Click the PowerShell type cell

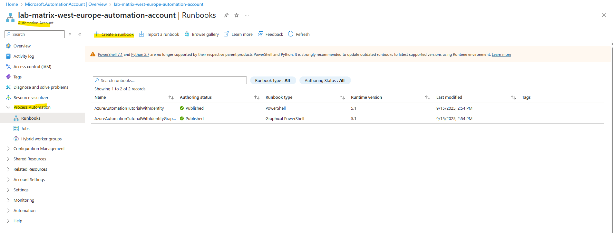point(276,108)
